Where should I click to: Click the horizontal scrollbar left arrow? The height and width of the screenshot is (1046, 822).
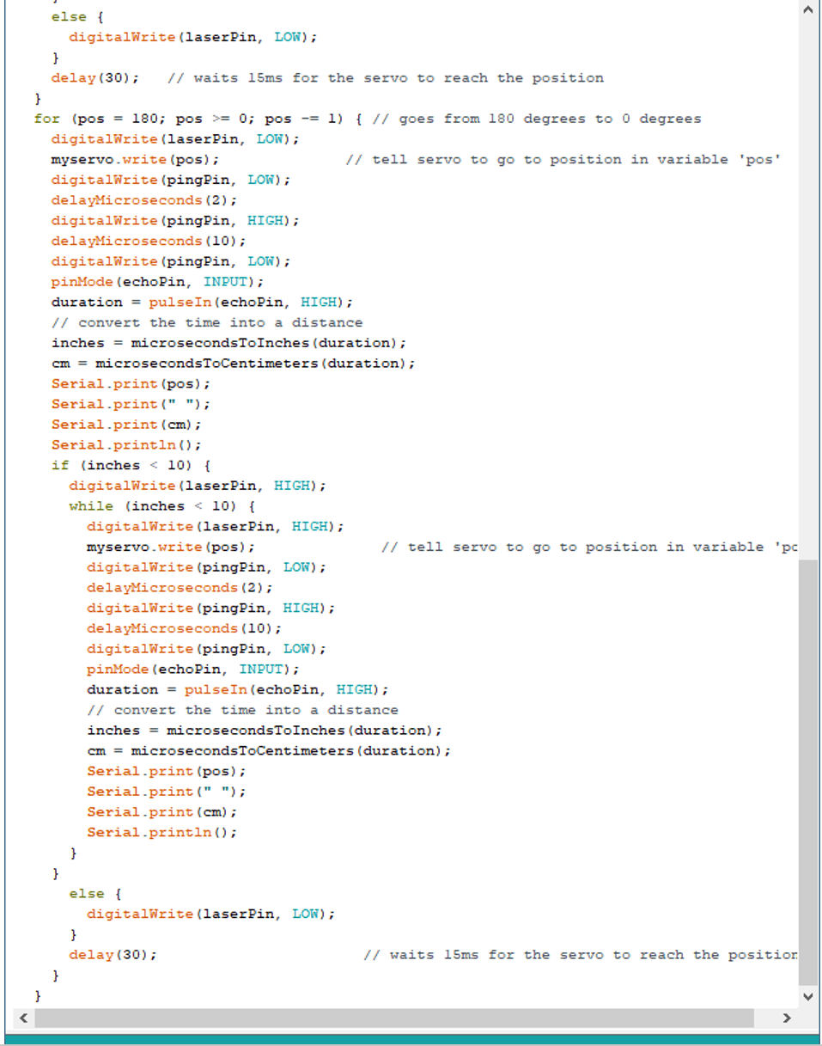click(x=22, y=1018)
